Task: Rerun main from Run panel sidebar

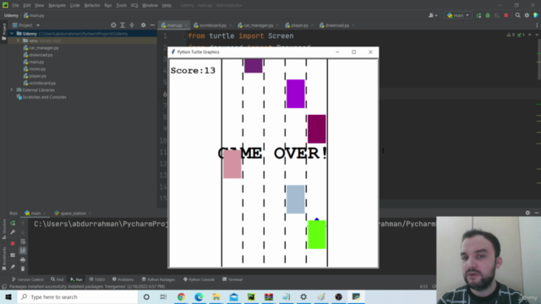Action: coord(13,223)
